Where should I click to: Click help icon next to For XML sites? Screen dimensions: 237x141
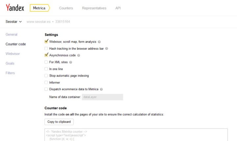tap(71, 62)
